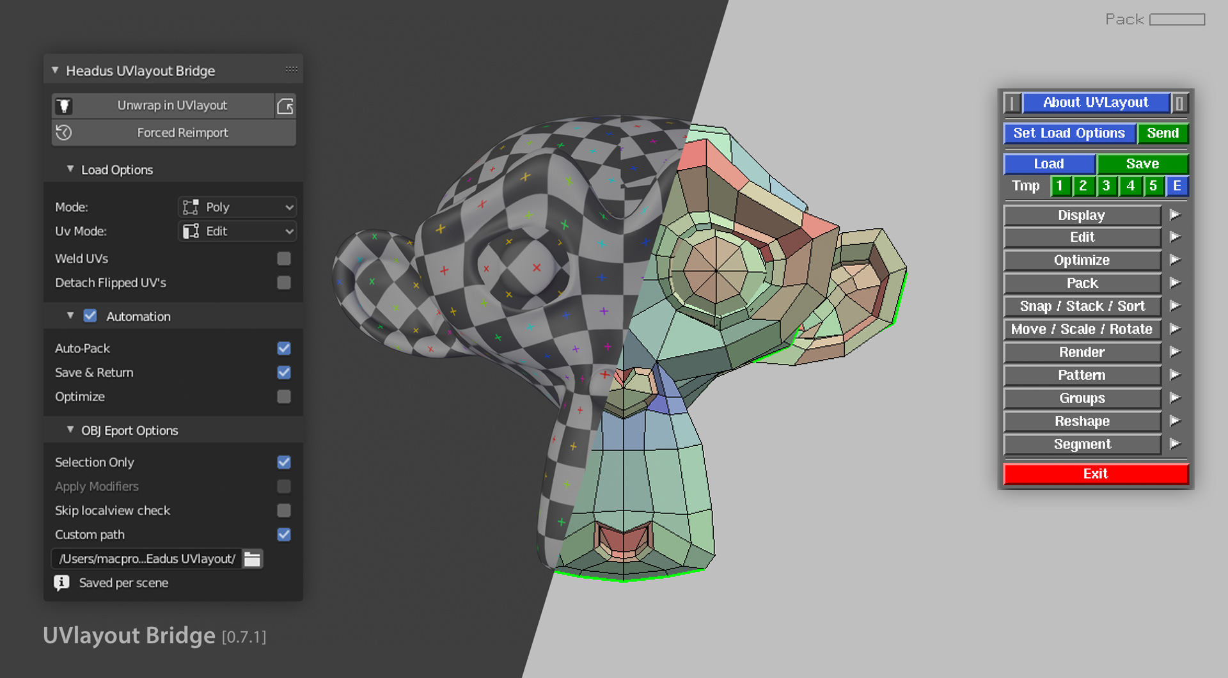Open the Groups section
Viewport: 1228px width, 678px height.
[1082, 398]
